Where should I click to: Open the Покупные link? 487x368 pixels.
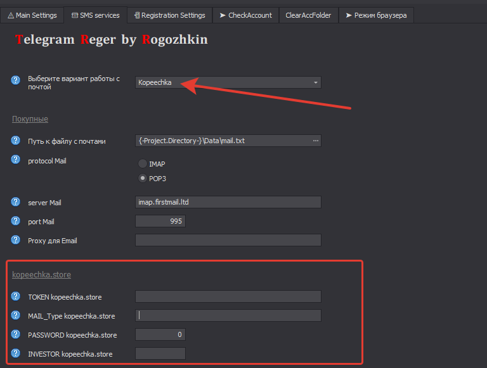[x=30, y=119]
